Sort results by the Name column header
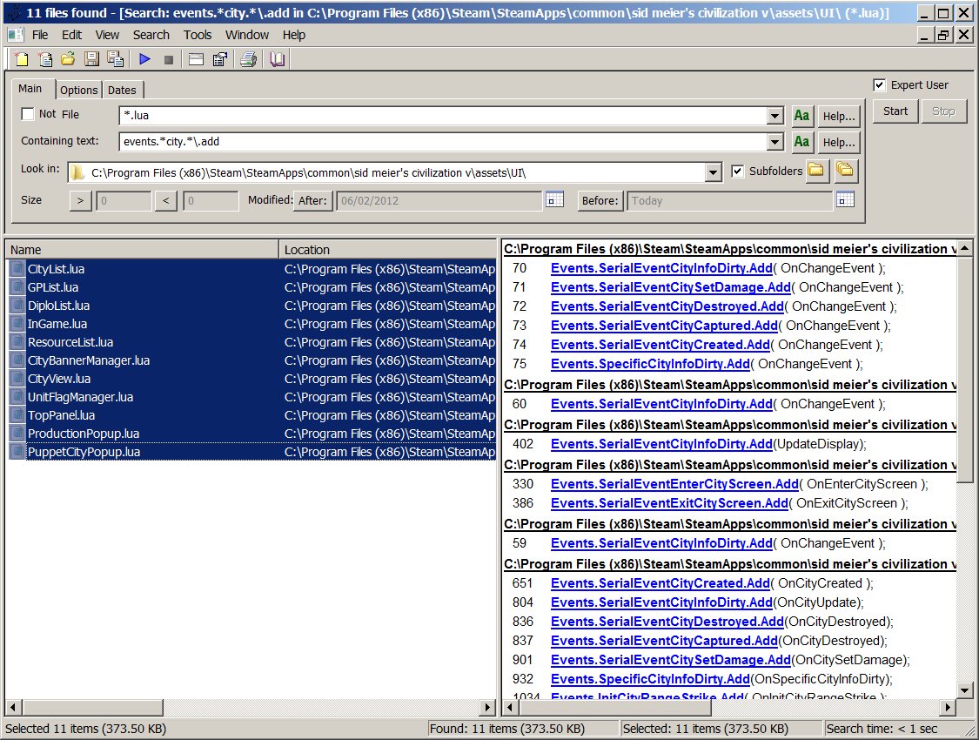Screen dimensions: 979x740 pyautogui.click(x=142, y=250)
